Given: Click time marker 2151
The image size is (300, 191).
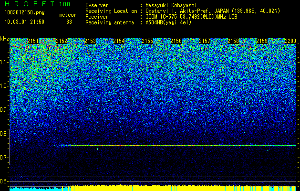Looking at the screenshot, I should tap(33, 41).
